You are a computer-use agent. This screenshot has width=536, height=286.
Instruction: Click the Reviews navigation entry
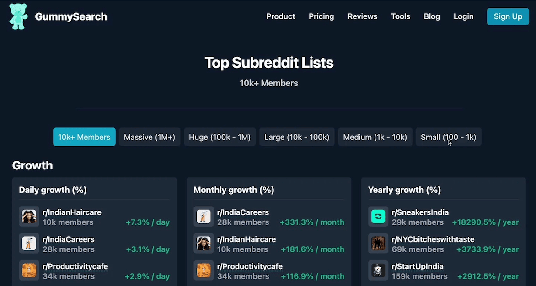362,16
